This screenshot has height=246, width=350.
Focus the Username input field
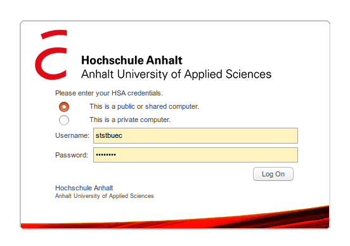coord(195,135)
